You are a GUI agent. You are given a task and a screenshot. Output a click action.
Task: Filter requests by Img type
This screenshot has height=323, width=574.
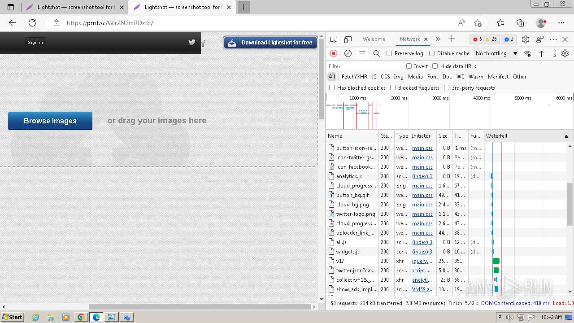click(x=399, y=77)
